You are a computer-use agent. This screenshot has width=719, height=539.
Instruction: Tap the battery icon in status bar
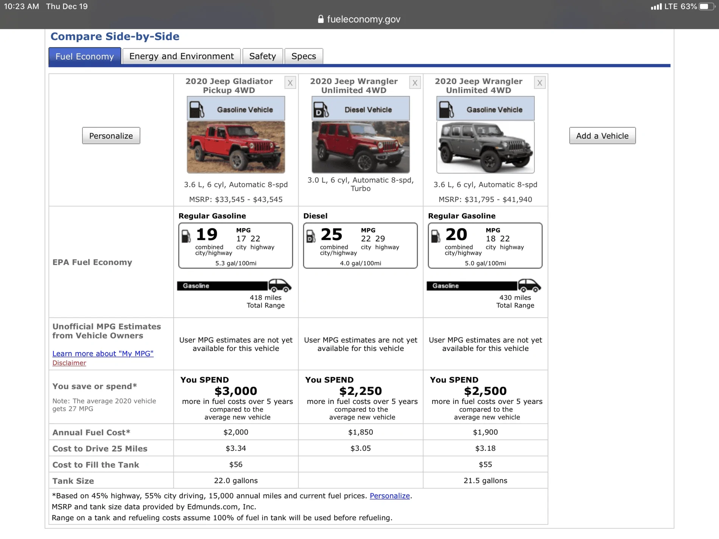point(706,6)
